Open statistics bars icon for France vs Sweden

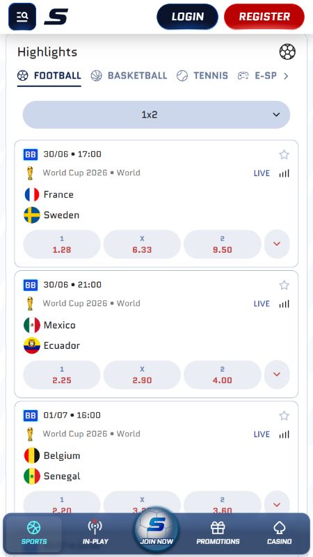coord(284,173)
